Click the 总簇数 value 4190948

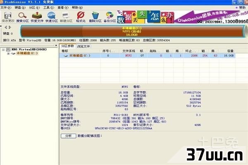195,99
